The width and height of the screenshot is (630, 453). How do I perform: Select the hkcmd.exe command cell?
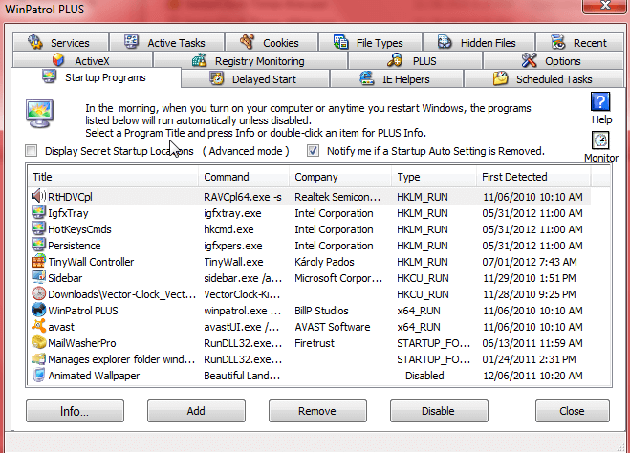[x=228, y=229]
